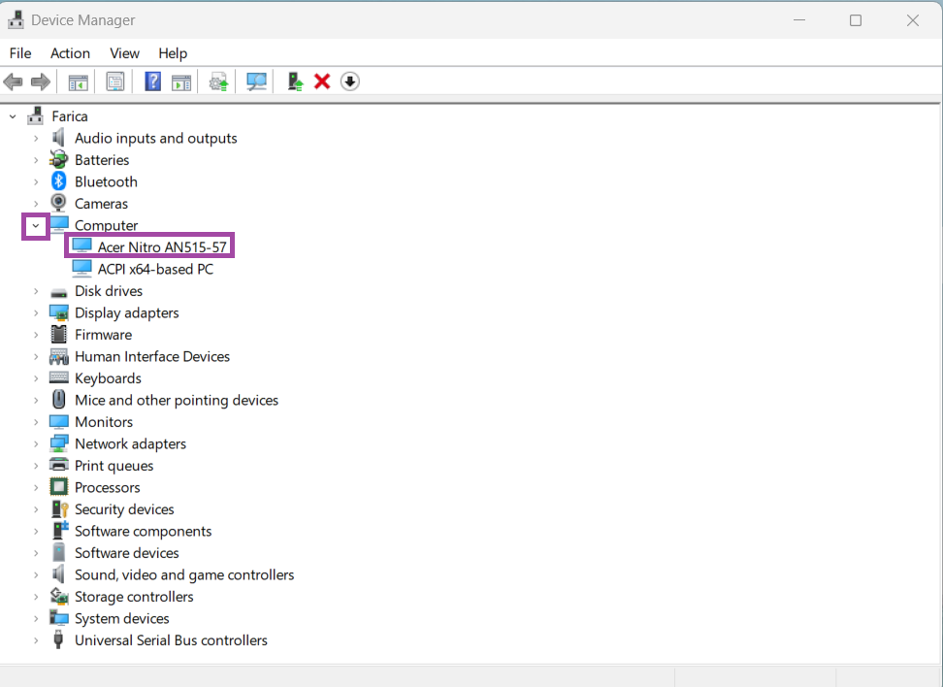Expand the Network adapters category
943x687 pixels.
[x=36, y=444]
